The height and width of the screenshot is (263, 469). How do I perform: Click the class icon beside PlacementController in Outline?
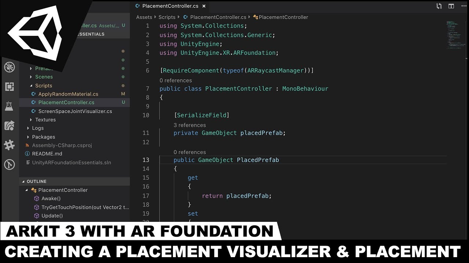pyautogui.click(x=34, y=190)
